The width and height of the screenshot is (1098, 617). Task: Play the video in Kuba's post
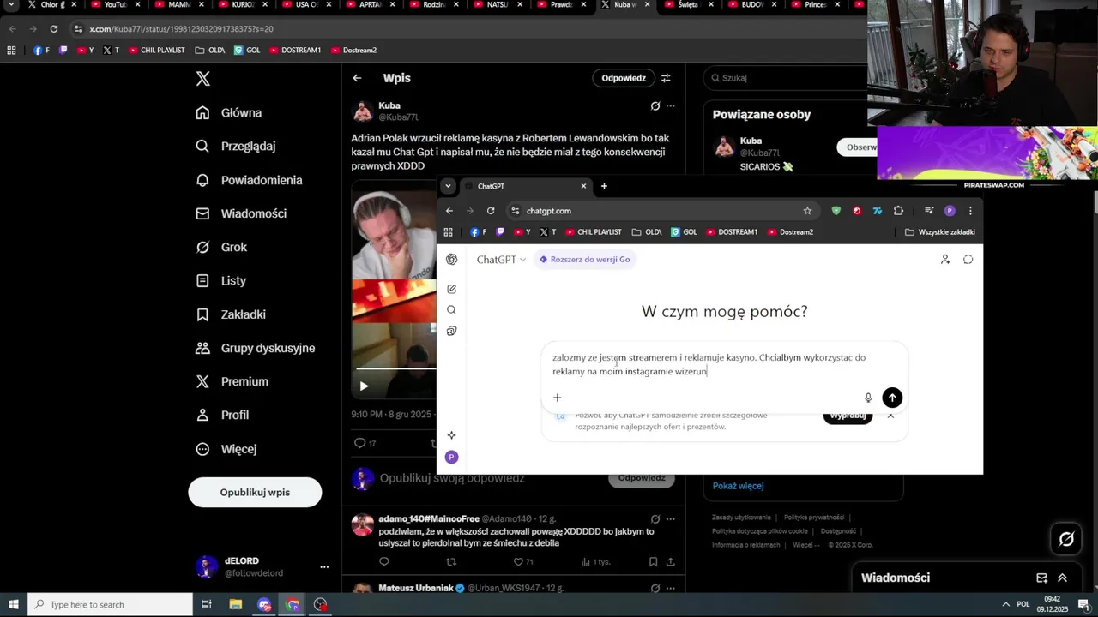[x=364, y=386]
